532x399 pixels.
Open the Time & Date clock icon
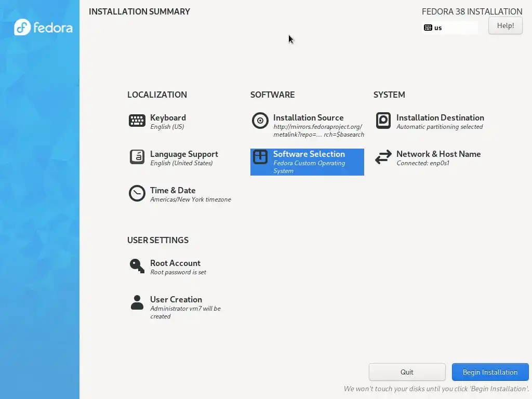137,193
